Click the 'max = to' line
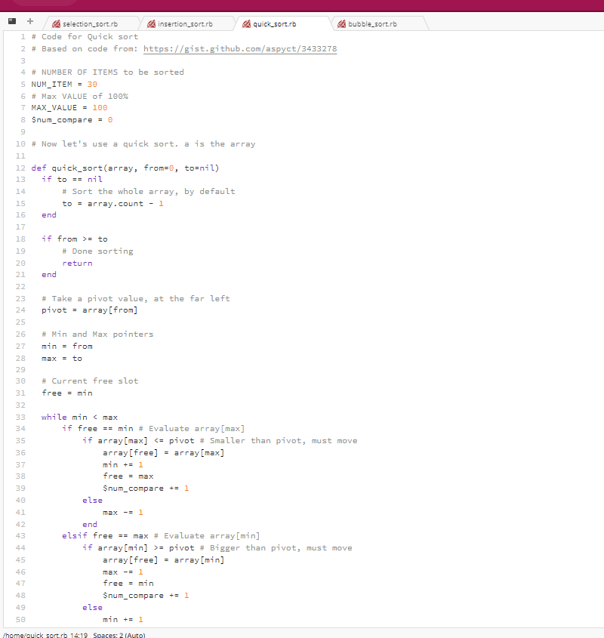 (62, 359)
